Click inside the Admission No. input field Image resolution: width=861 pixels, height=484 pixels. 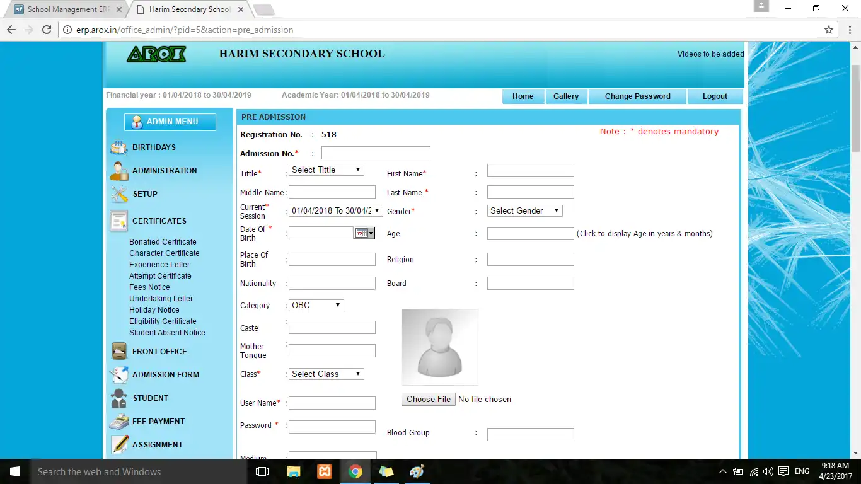375,153
